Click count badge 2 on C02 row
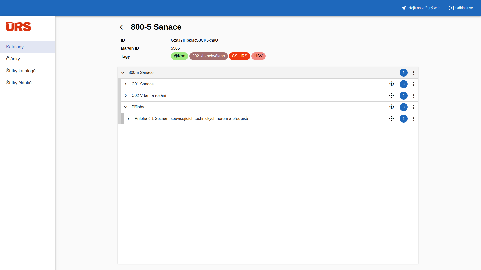The height and width of the screenshot is (270, 481). pos(404,96)
